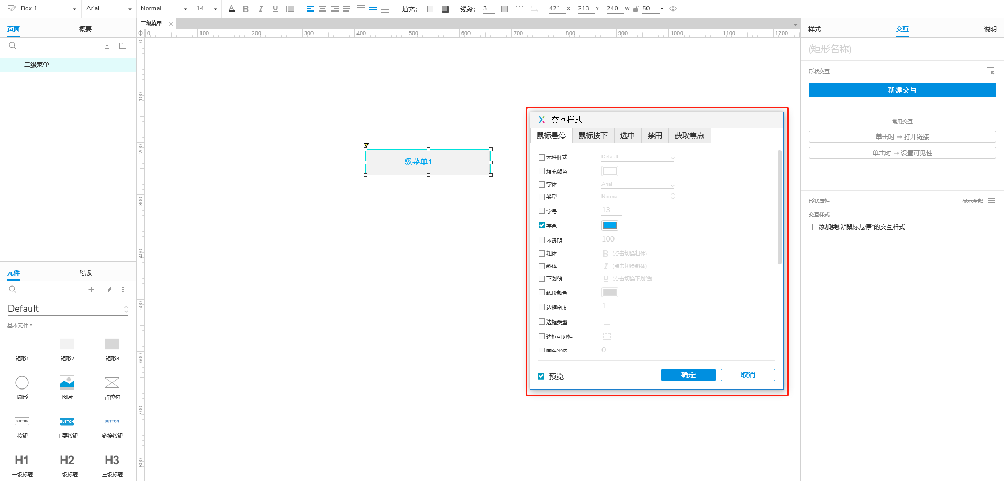
Task: Click 单击时 → 打开链接 button
Action: [x=902, y=136]
